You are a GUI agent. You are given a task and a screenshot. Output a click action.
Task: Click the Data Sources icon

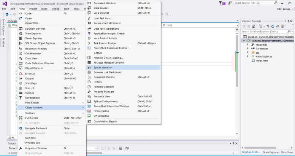click(x=89, y=8)
